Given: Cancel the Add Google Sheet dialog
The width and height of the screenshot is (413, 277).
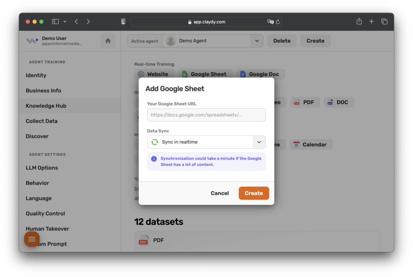Looking at the screenshot, I should [x=220, y=193].
